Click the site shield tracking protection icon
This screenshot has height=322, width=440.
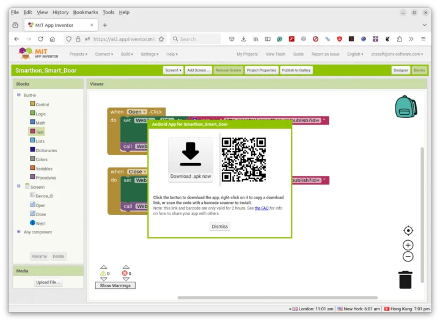68,39
